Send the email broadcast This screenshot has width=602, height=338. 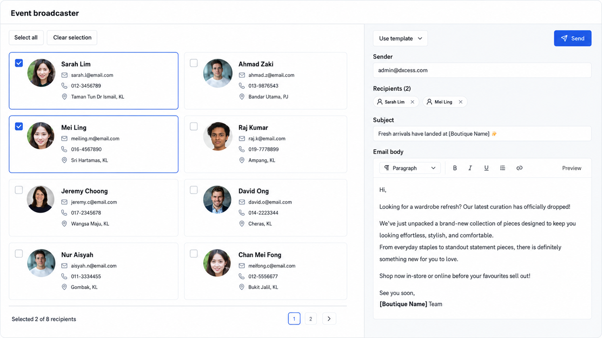573,38
